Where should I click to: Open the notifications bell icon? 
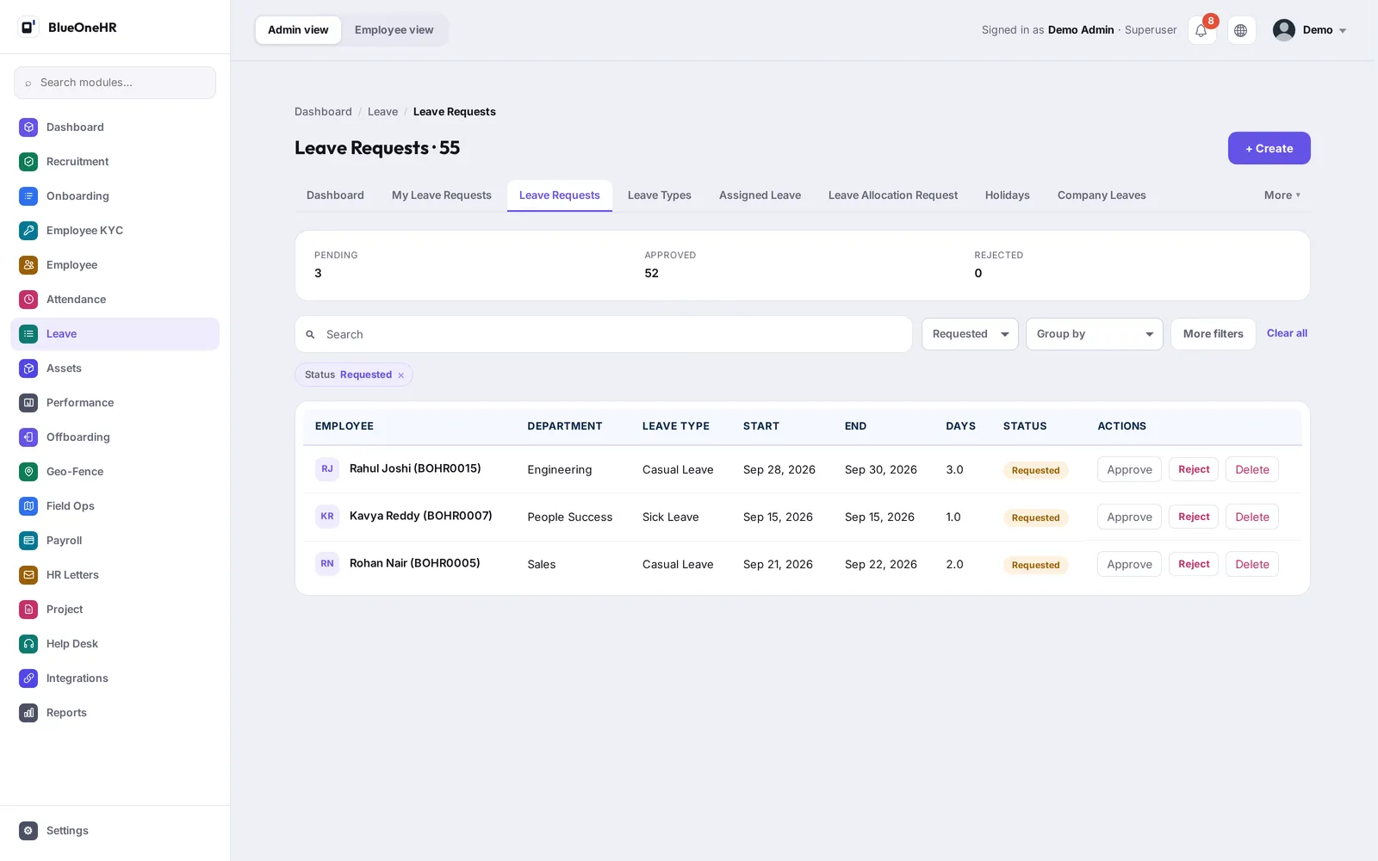coord(1201,30)
